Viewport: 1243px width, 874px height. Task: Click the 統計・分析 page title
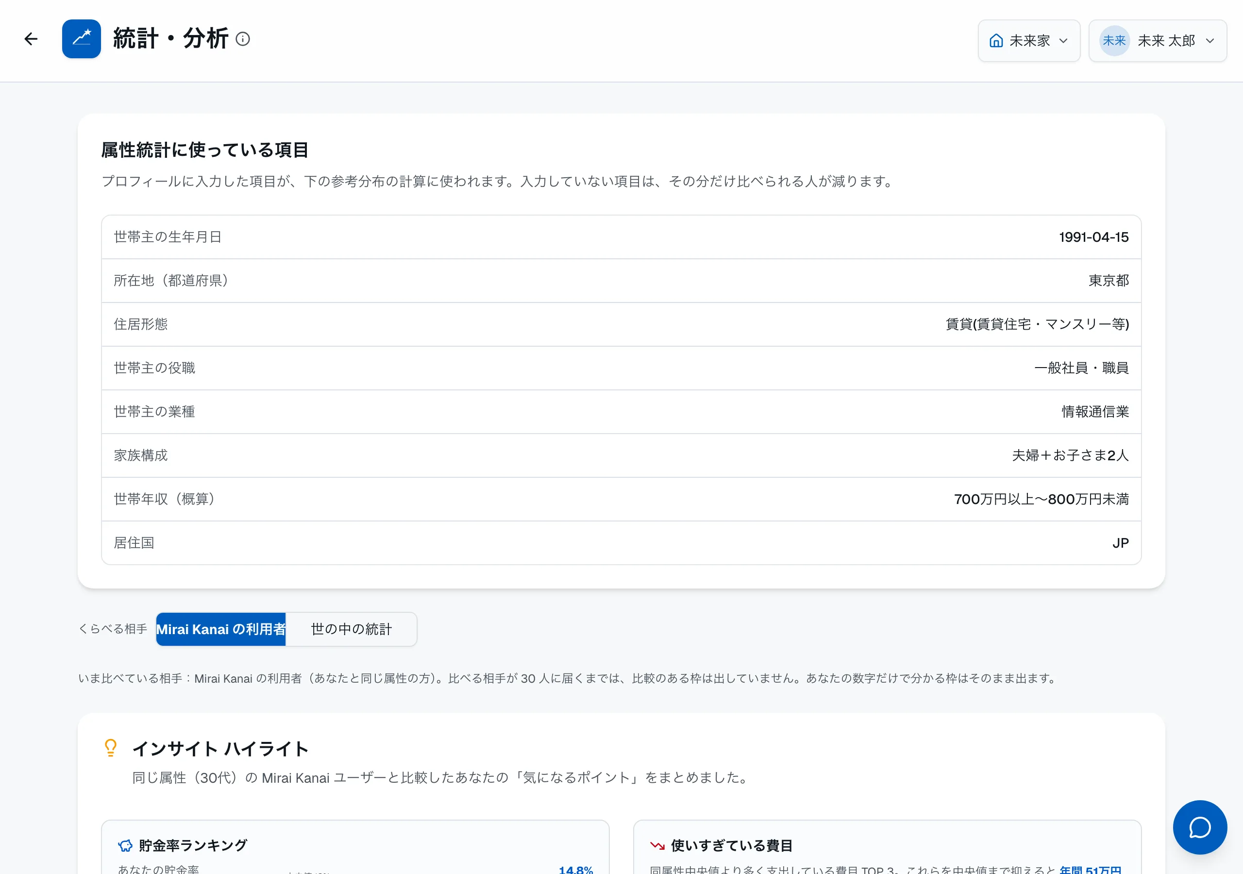point(170,39)
